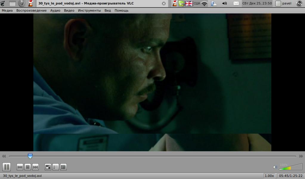The height and width of the screenshot is (179, 305).
Task: Skip to next media item
Action: (35, 167)
